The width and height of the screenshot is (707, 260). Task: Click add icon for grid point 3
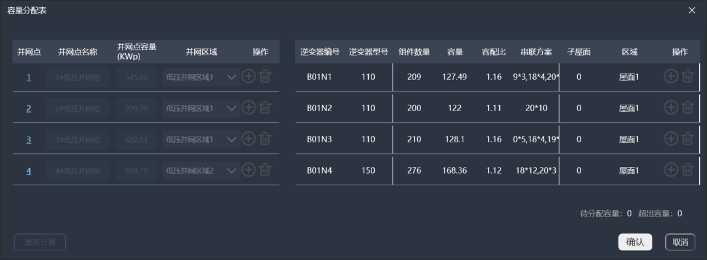[x=248, y=139]
